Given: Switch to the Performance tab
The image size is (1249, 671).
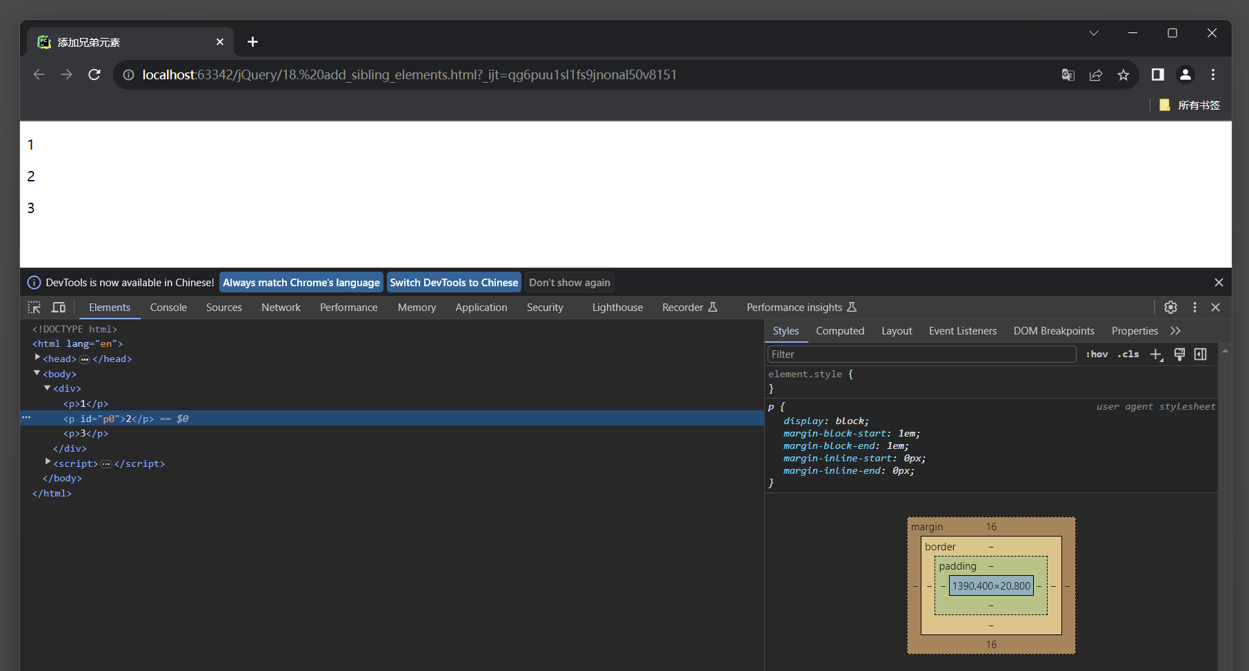Looking at the screenshot, I should [x=349, y=308].
